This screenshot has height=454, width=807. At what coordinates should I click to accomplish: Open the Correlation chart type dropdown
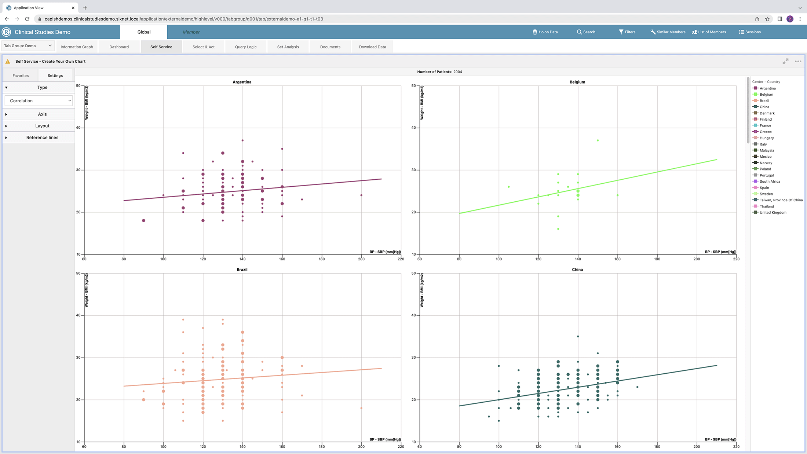[39, 101]
